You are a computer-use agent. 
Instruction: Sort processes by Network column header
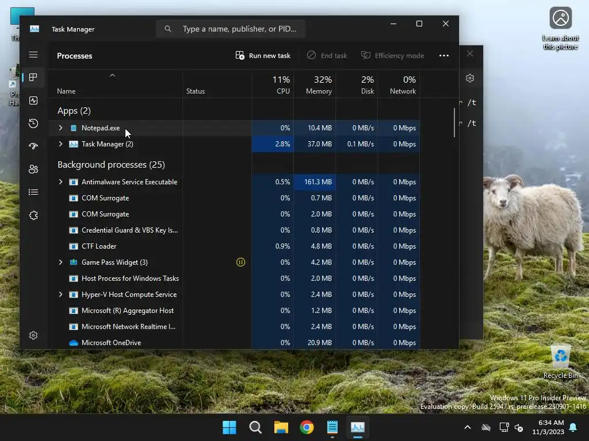(x=399, y=85)
